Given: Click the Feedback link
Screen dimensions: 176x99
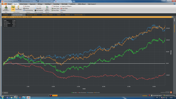Looking at the screenshot, I should (145, 95).
